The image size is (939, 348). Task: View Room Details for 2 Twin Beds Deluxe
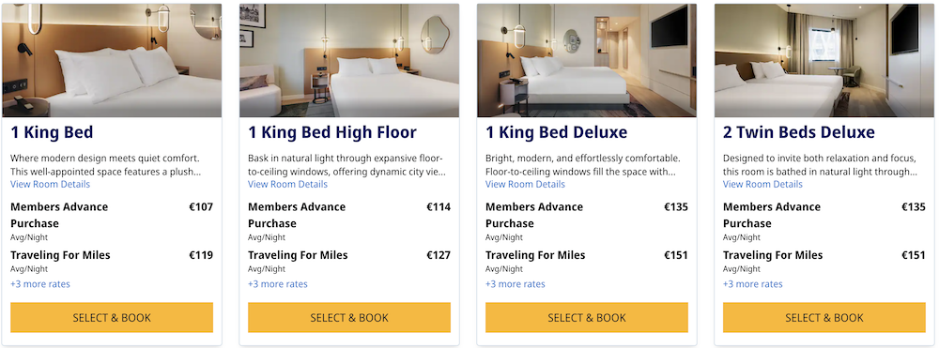click(762, 184)
